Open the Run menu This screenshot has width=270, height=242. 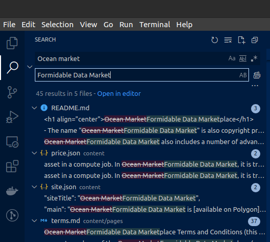pos(126,25)
